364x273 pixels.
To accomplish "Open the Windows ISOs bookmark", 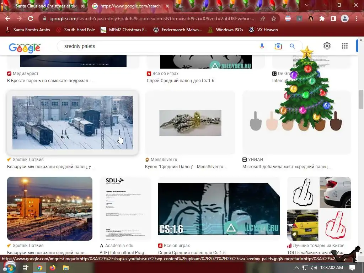I will click(225, 30).
